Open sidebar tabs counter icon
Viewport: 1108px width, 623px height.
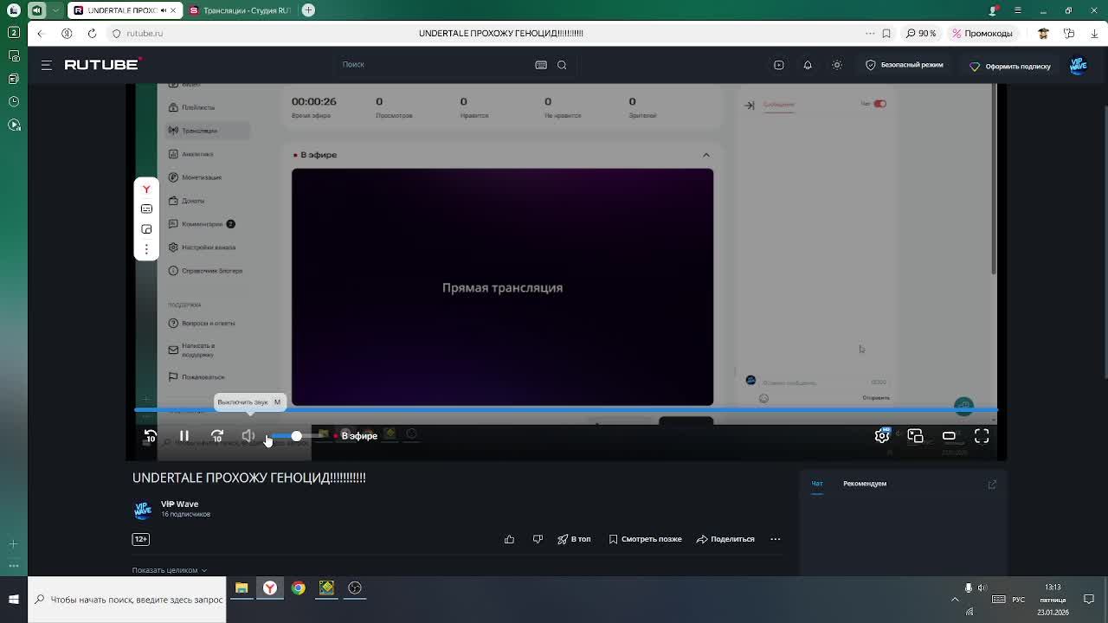coord(14,33)
